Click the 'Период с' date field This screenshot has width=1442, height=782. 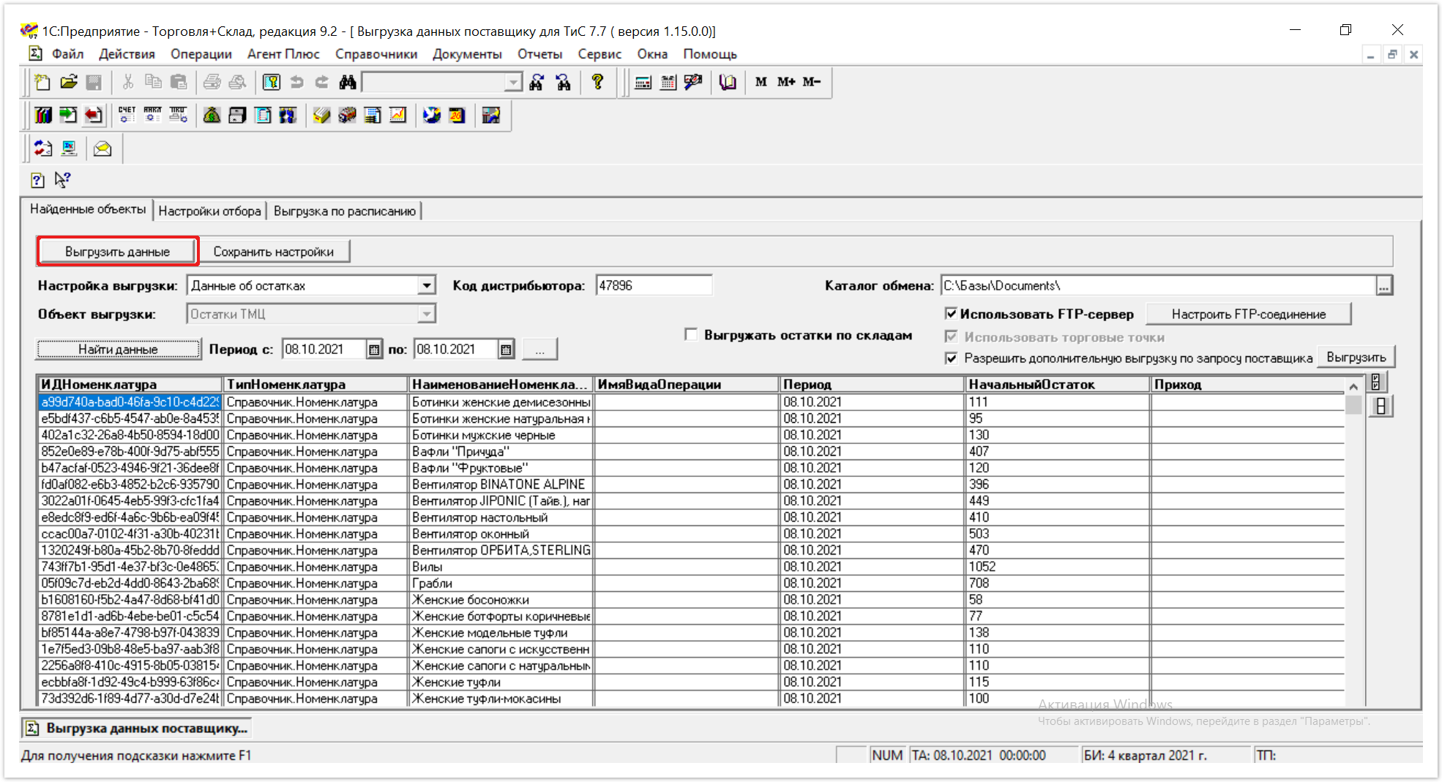tap(324, 350)
